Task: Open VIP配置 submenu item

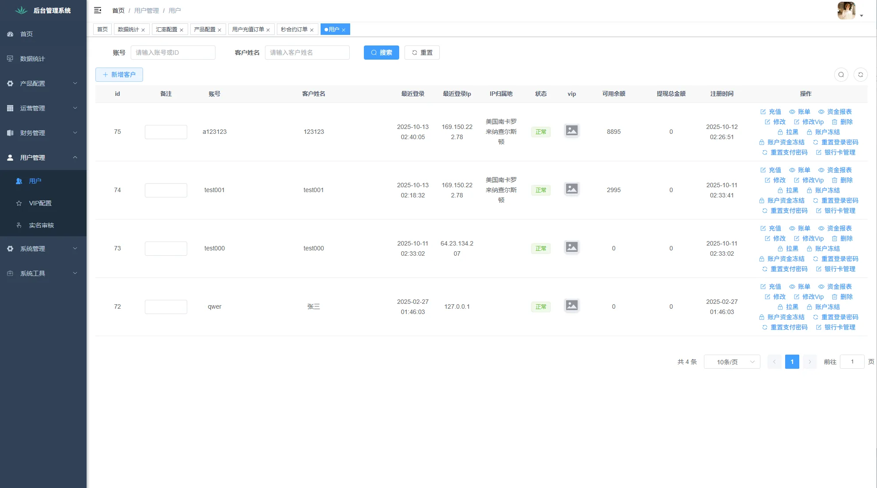Action: coord(40,203)
